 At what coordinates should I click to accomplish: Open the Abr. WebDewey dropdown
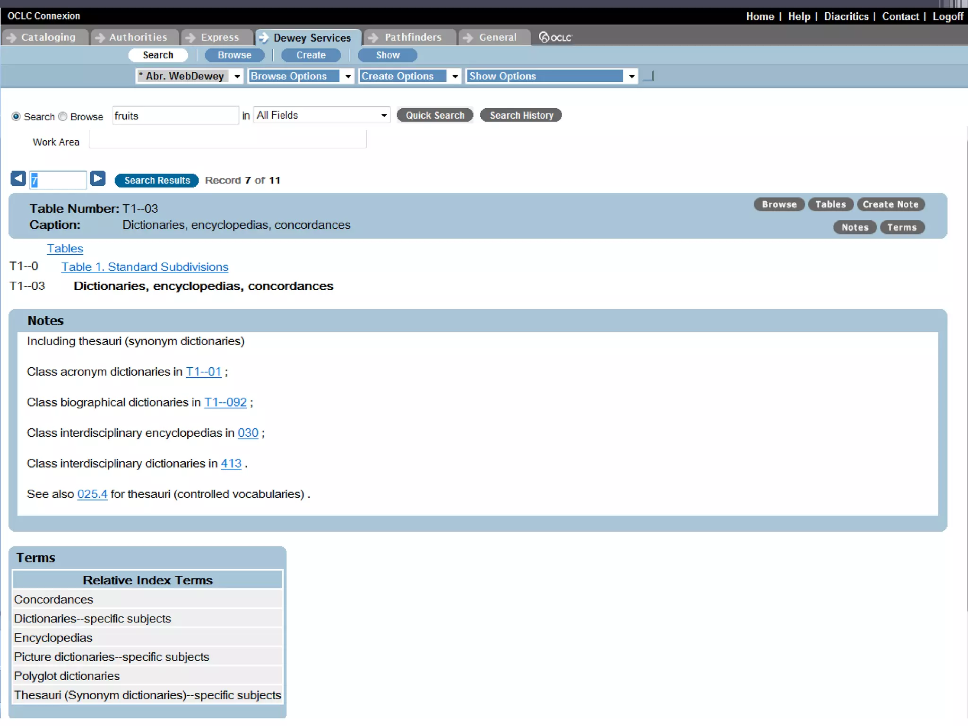[237, 76]
